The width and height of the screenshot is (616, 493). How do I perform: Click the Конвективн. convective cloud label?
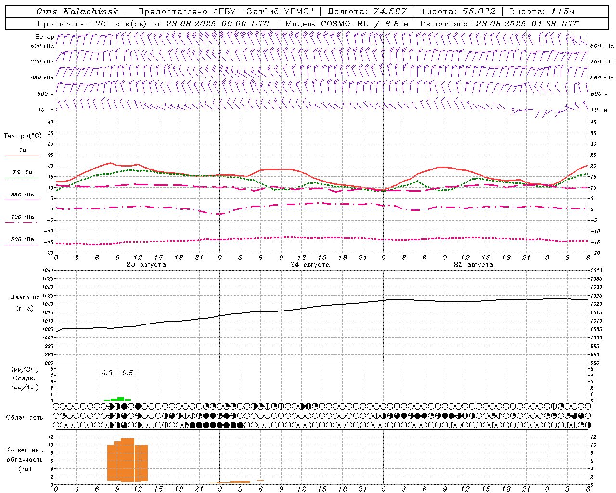(25, 450)
